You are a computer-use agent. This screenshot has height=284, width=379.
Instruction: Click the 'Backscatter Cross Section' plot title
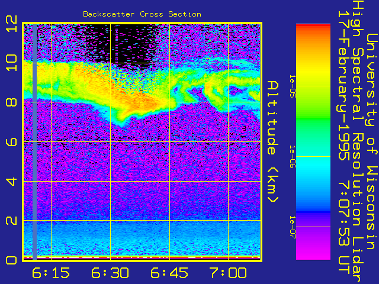(x=142, y=14)
